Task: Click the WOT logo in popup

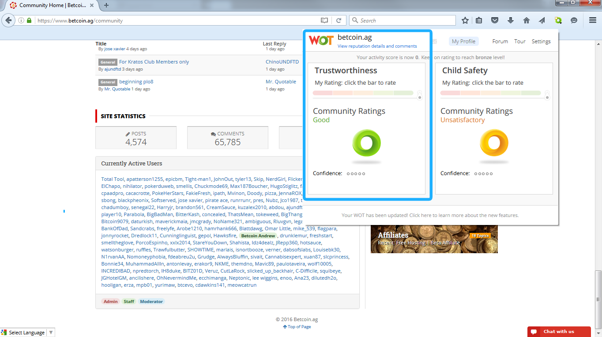Action: click(321, 41)
